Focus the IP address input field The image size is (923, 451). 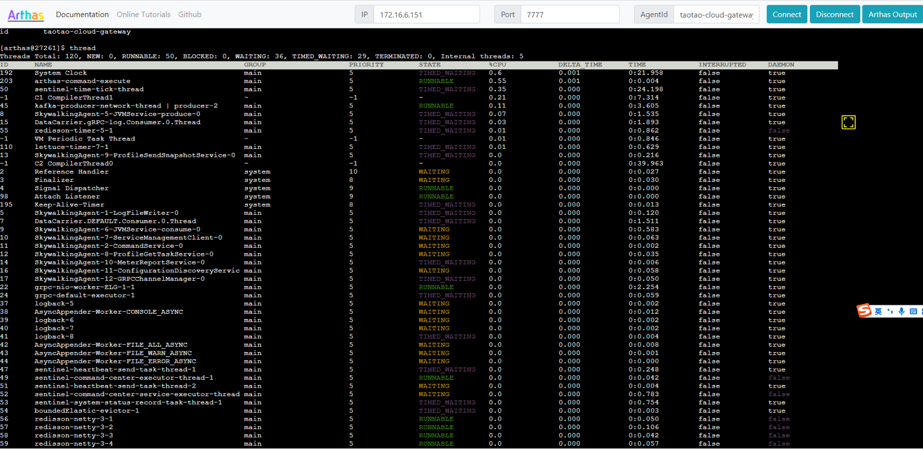427,14
